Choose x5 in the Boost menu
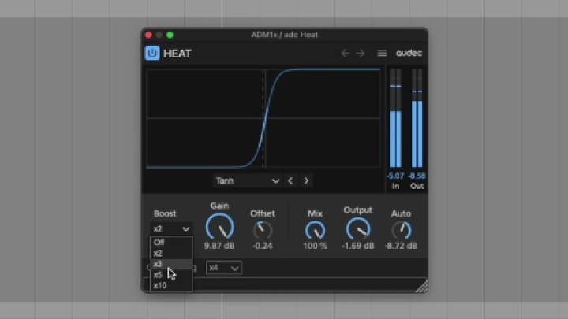The image size is (568, 319). [x=171, y=275]
